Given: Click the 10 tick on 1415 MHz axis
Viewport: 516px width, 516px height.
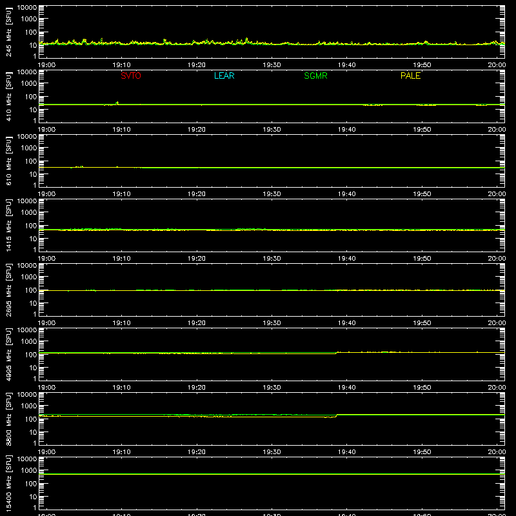Looking at the screenshot, I should coord(33,239).
